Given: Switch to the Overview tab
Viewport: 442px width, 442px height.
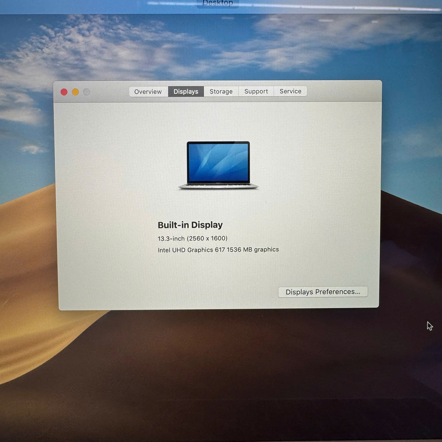Looking at the screenshot, I should [148, 92].
